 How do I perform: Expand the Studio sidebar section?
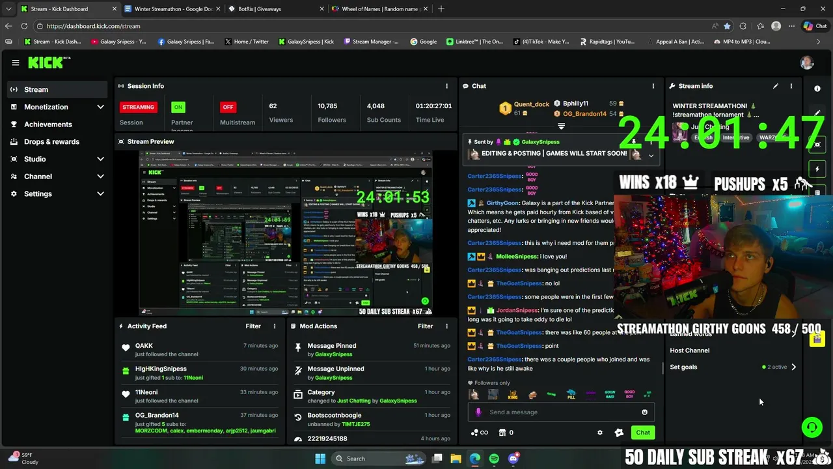100,159
